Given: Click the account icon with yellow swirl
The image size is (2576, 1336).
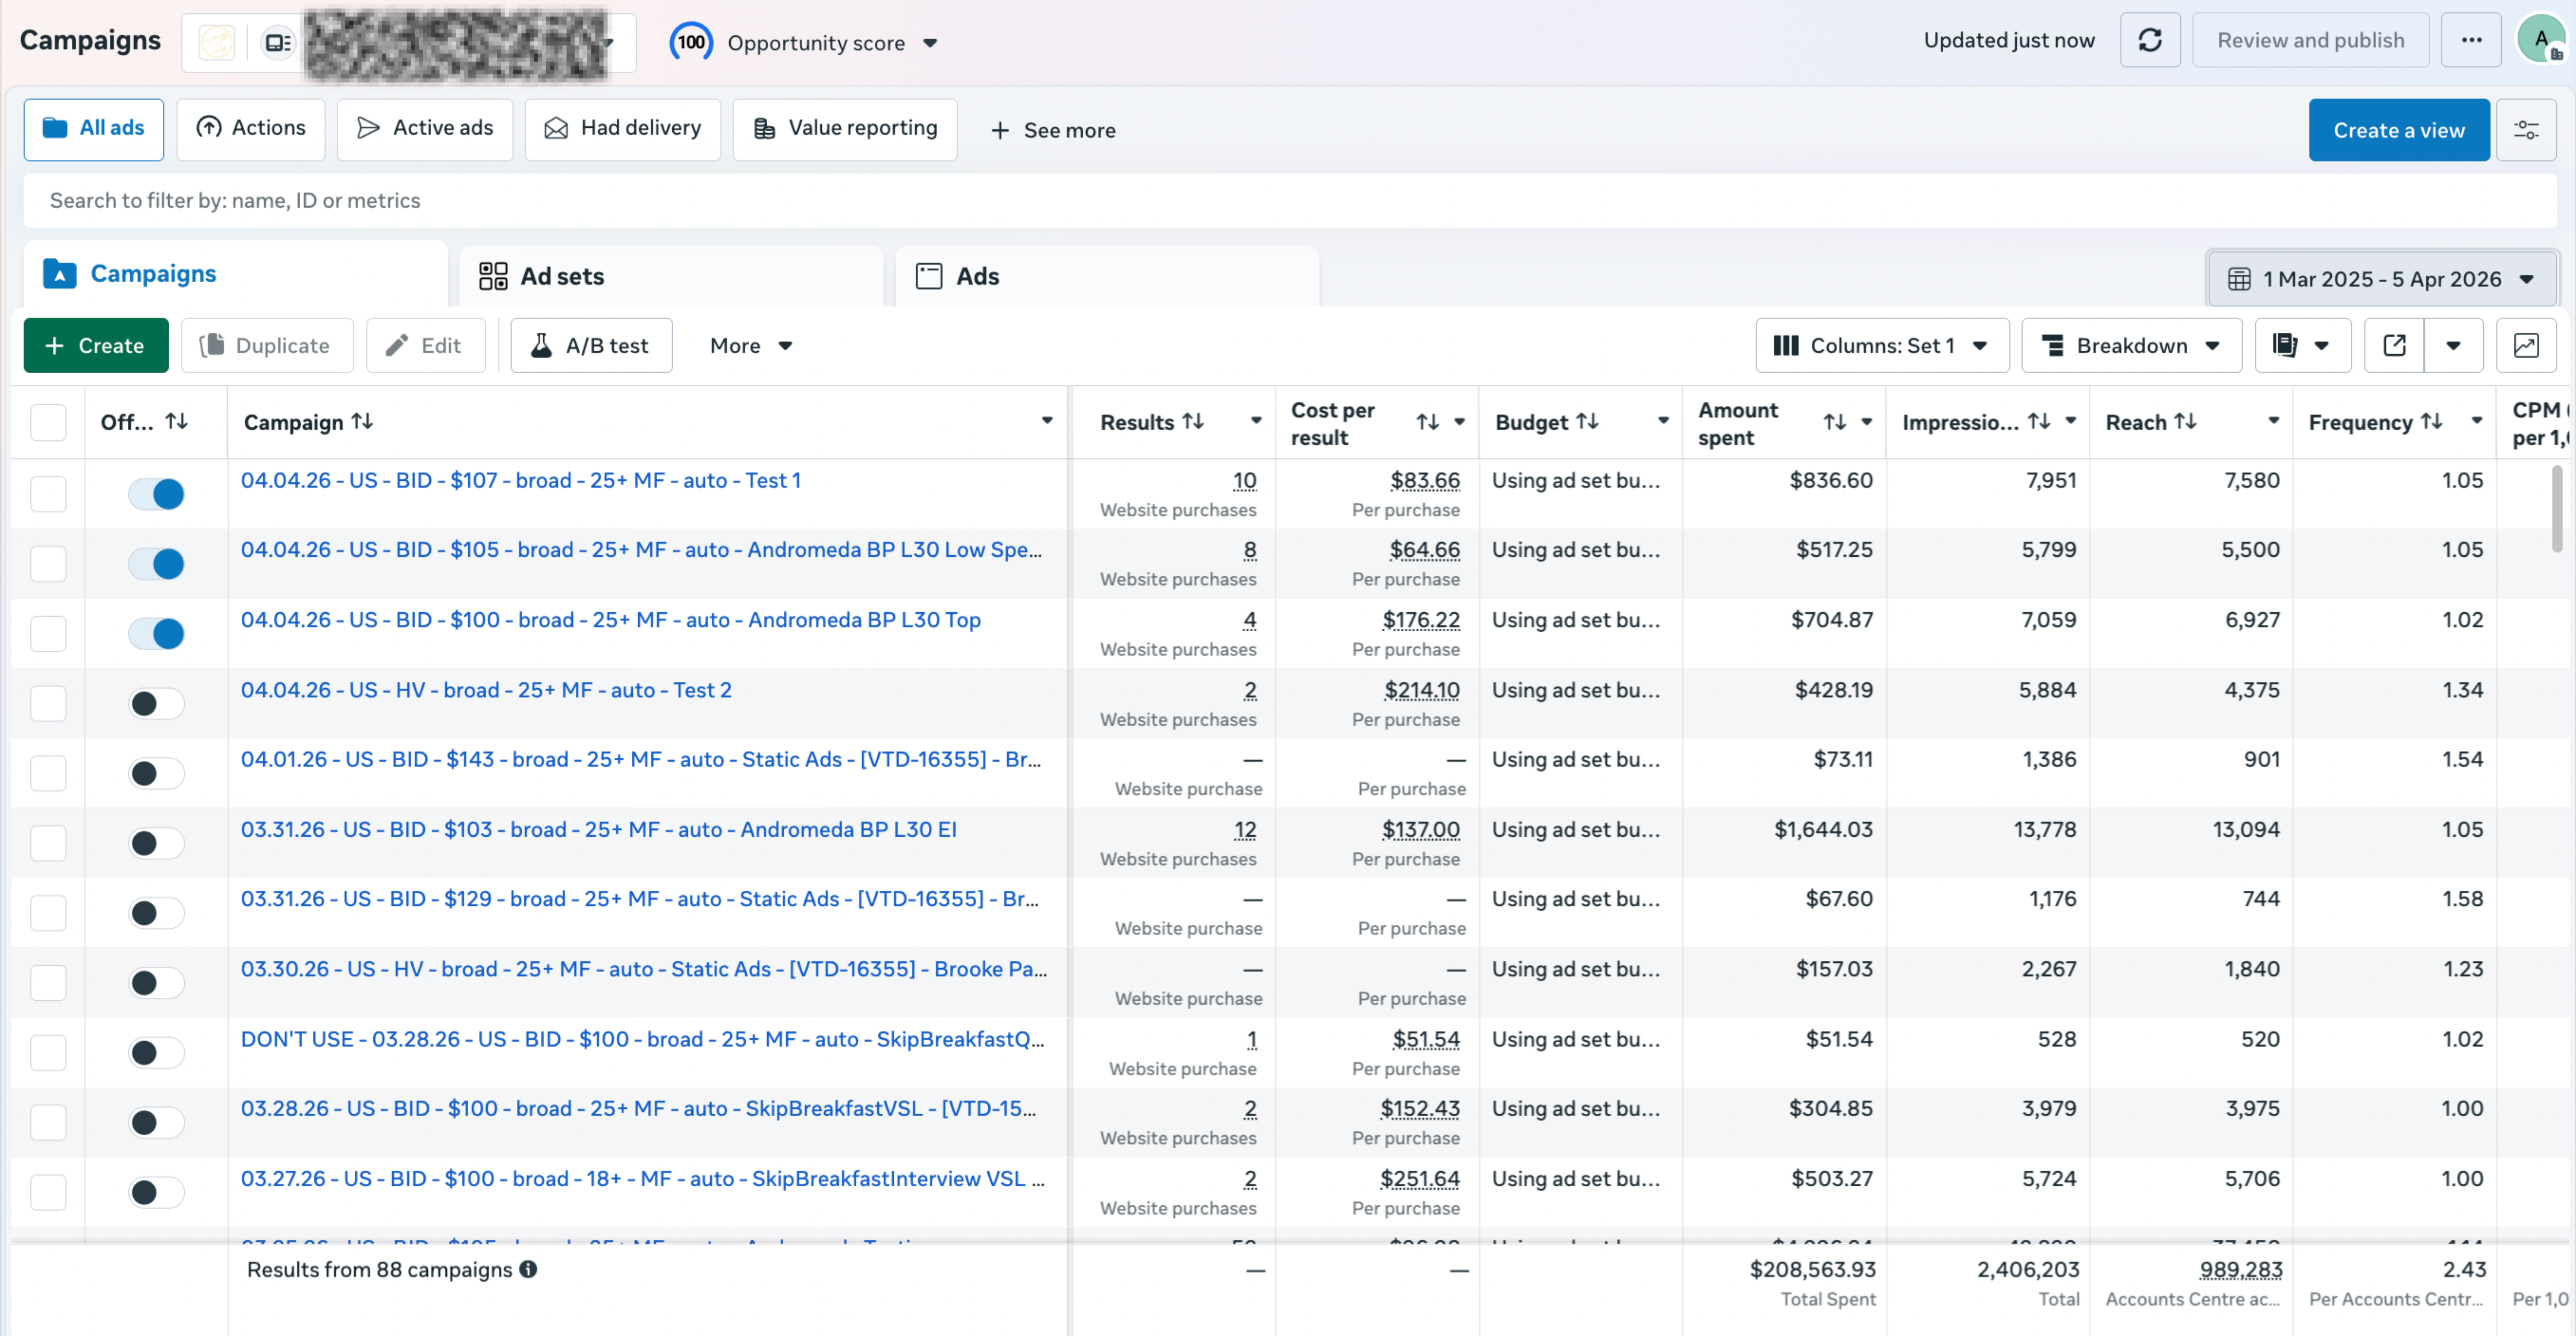Looking at the screenshot, I should [216, 42].
